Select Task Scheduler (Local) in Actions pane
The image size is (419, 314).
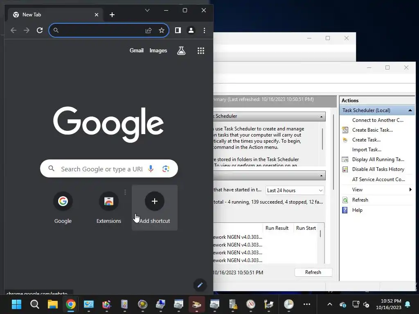coord(366,110)
